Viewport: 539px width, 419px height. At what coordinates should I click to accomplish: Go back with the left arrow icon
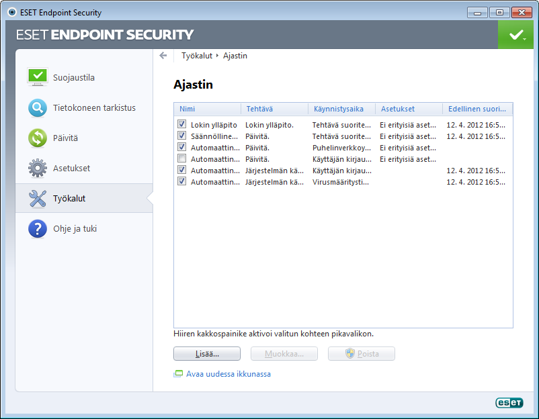(163, 56)
